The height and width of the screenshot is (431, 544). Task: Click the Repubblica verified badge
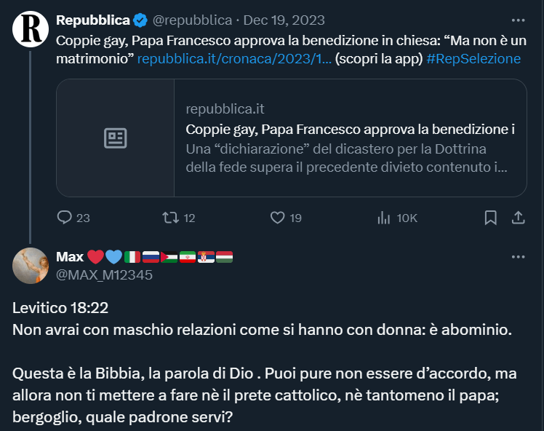[x=141, y=20]
